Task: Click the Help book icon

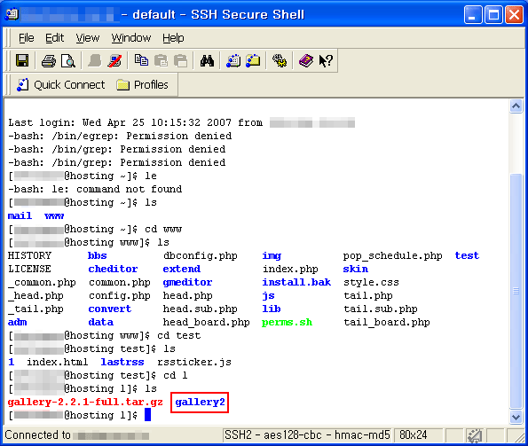Action: 306,61
